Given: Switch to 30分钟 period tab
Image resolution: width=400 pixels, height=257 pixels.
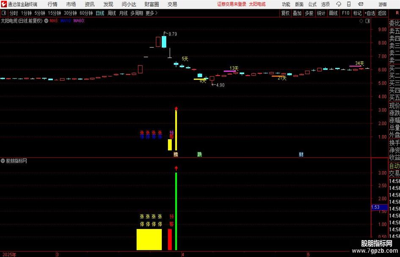Looking at the screenshot, I should point(70,13).
